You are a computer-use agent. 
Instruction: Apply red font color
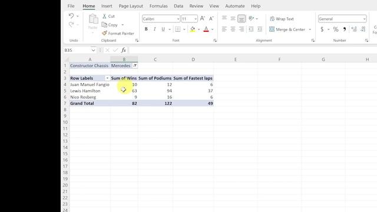pyautogui.click(x=206, y=29)
